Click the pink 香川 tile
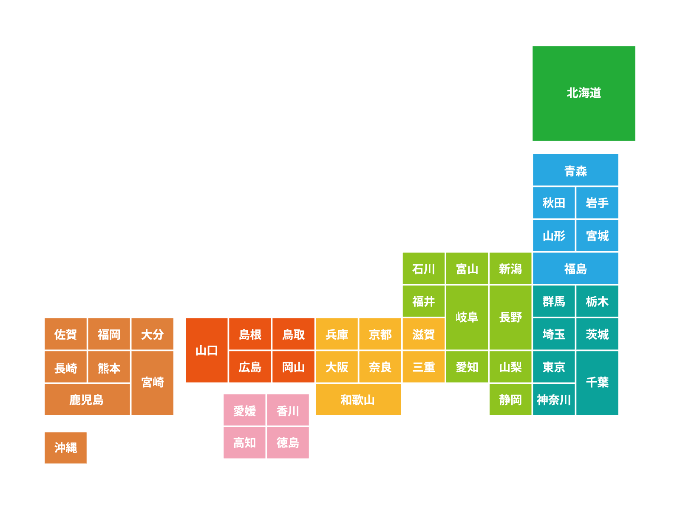This screenshot has height=510, width=680. pyautogui.click(x=288, y=410)
